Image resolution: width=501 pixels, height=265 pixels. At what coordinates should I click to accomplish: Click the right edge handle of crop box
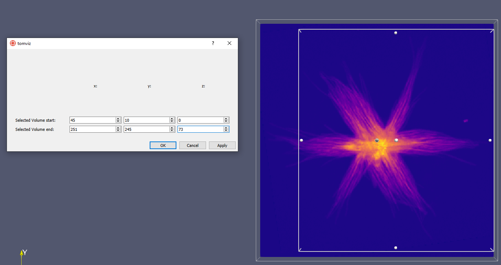[490, 140]
